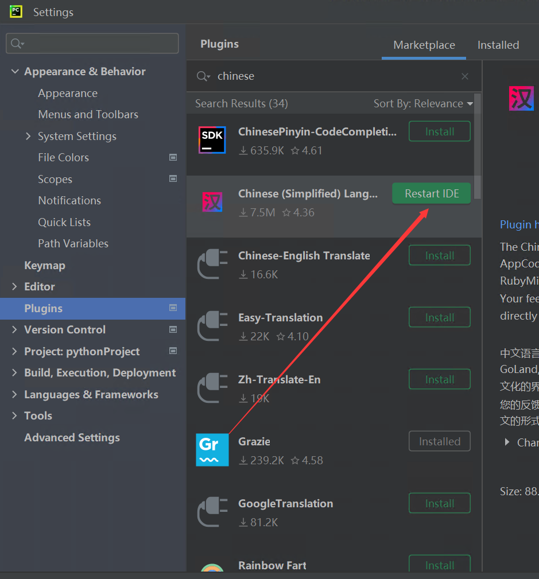Select Chinese (Simplified) Lang... plugin name
This screenshot has height=579, width=539.
[x=308, y=193]
